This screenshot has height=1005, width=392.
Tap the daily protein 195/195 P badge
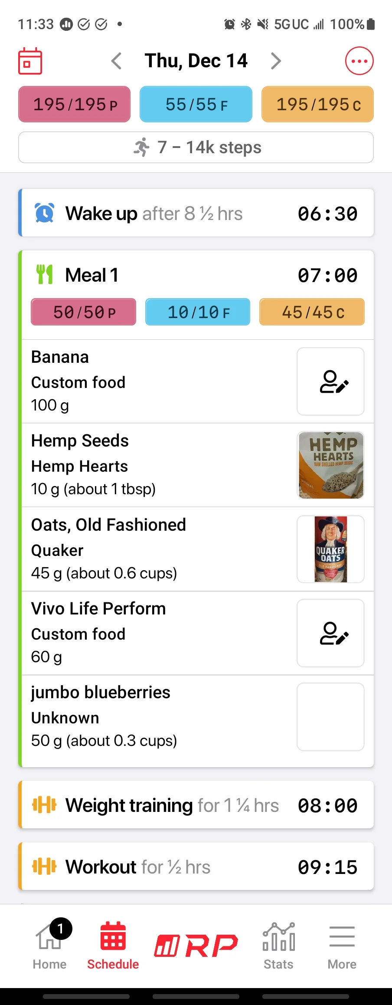75,104
